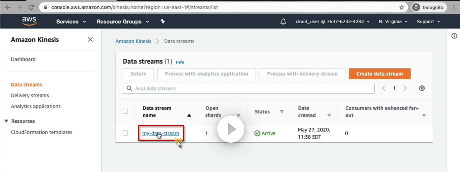Check the my-data-stream row checkbox
Screen dimensions: 460x172
tap(125, 133)
